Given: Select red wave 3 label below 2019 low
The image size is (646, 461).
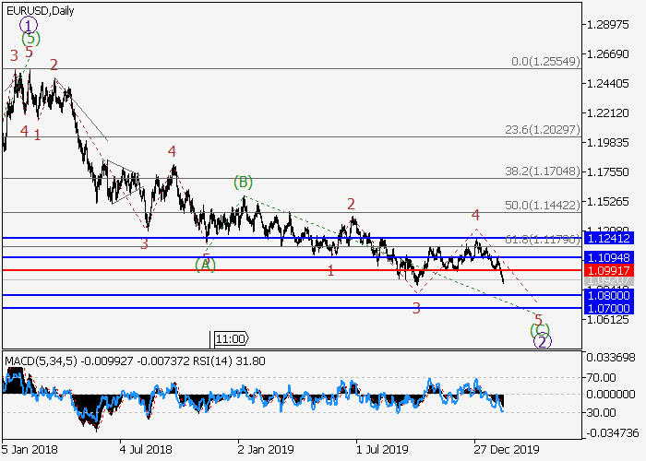Looking at the screenshot, I should (416, 308).
